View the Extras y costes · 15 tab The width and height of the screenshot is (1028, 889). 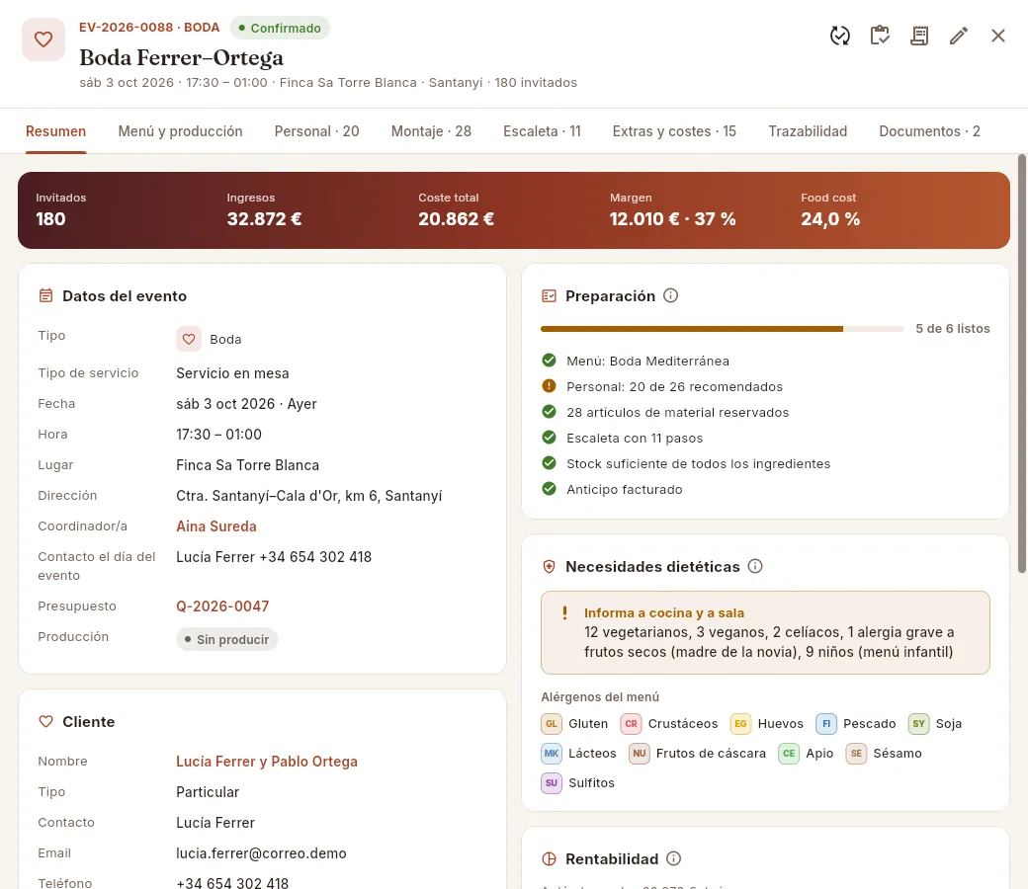coord(674,131)
